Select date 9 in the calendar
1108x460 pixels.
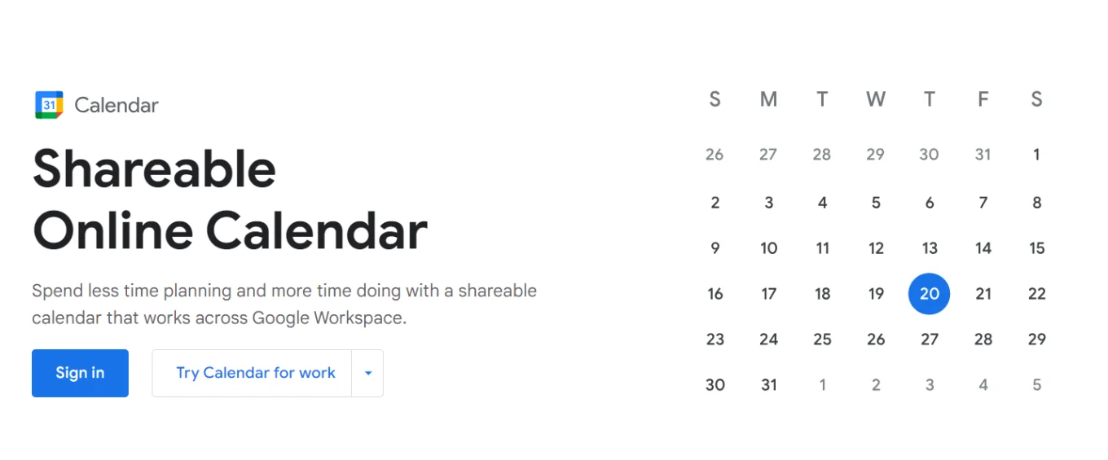point(714,248)
